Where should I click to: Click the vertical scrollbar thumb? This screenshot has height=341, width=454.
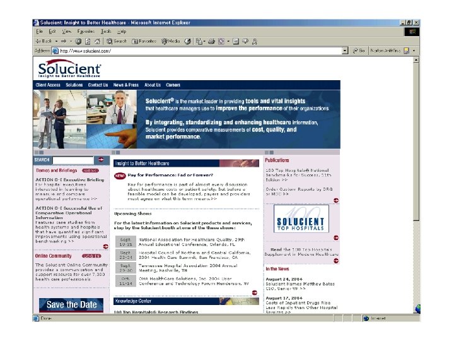416,142
